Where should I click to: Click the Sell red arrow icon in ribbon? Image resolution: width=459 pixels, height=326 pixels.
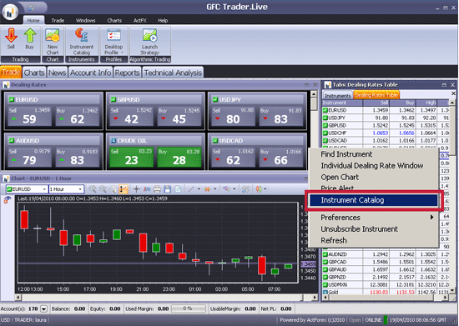pyautogui.click(x=11, y=36)
